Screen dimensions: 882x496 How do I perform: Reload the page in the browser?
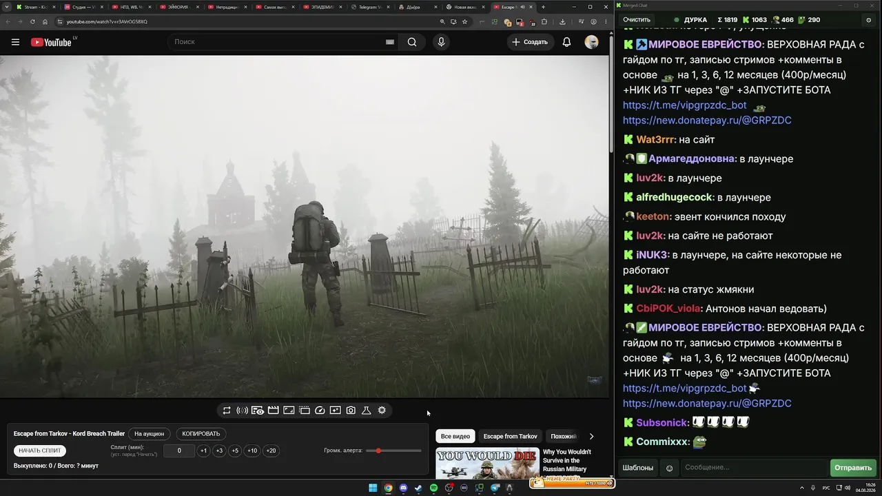[x=32, y=21]
